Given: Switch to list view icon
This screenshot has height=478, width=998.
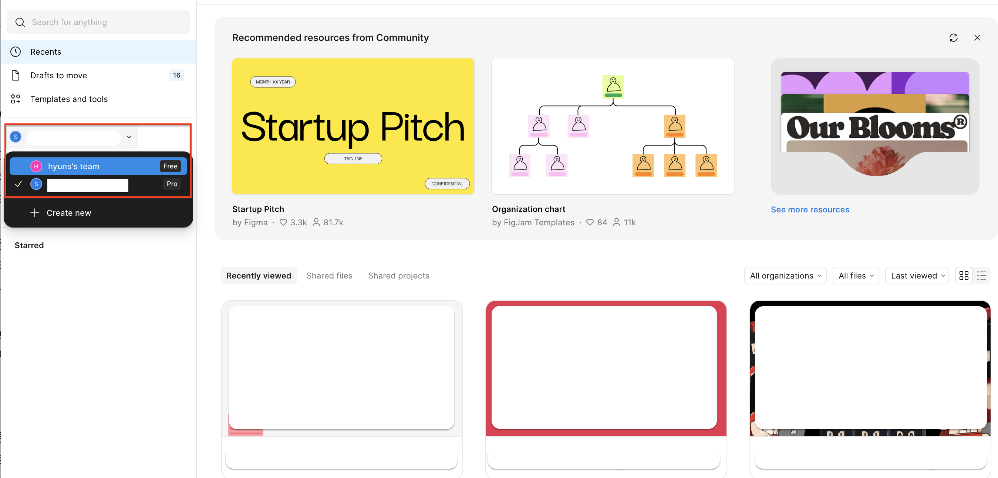Looking at the screenshot, I should 982,276.
